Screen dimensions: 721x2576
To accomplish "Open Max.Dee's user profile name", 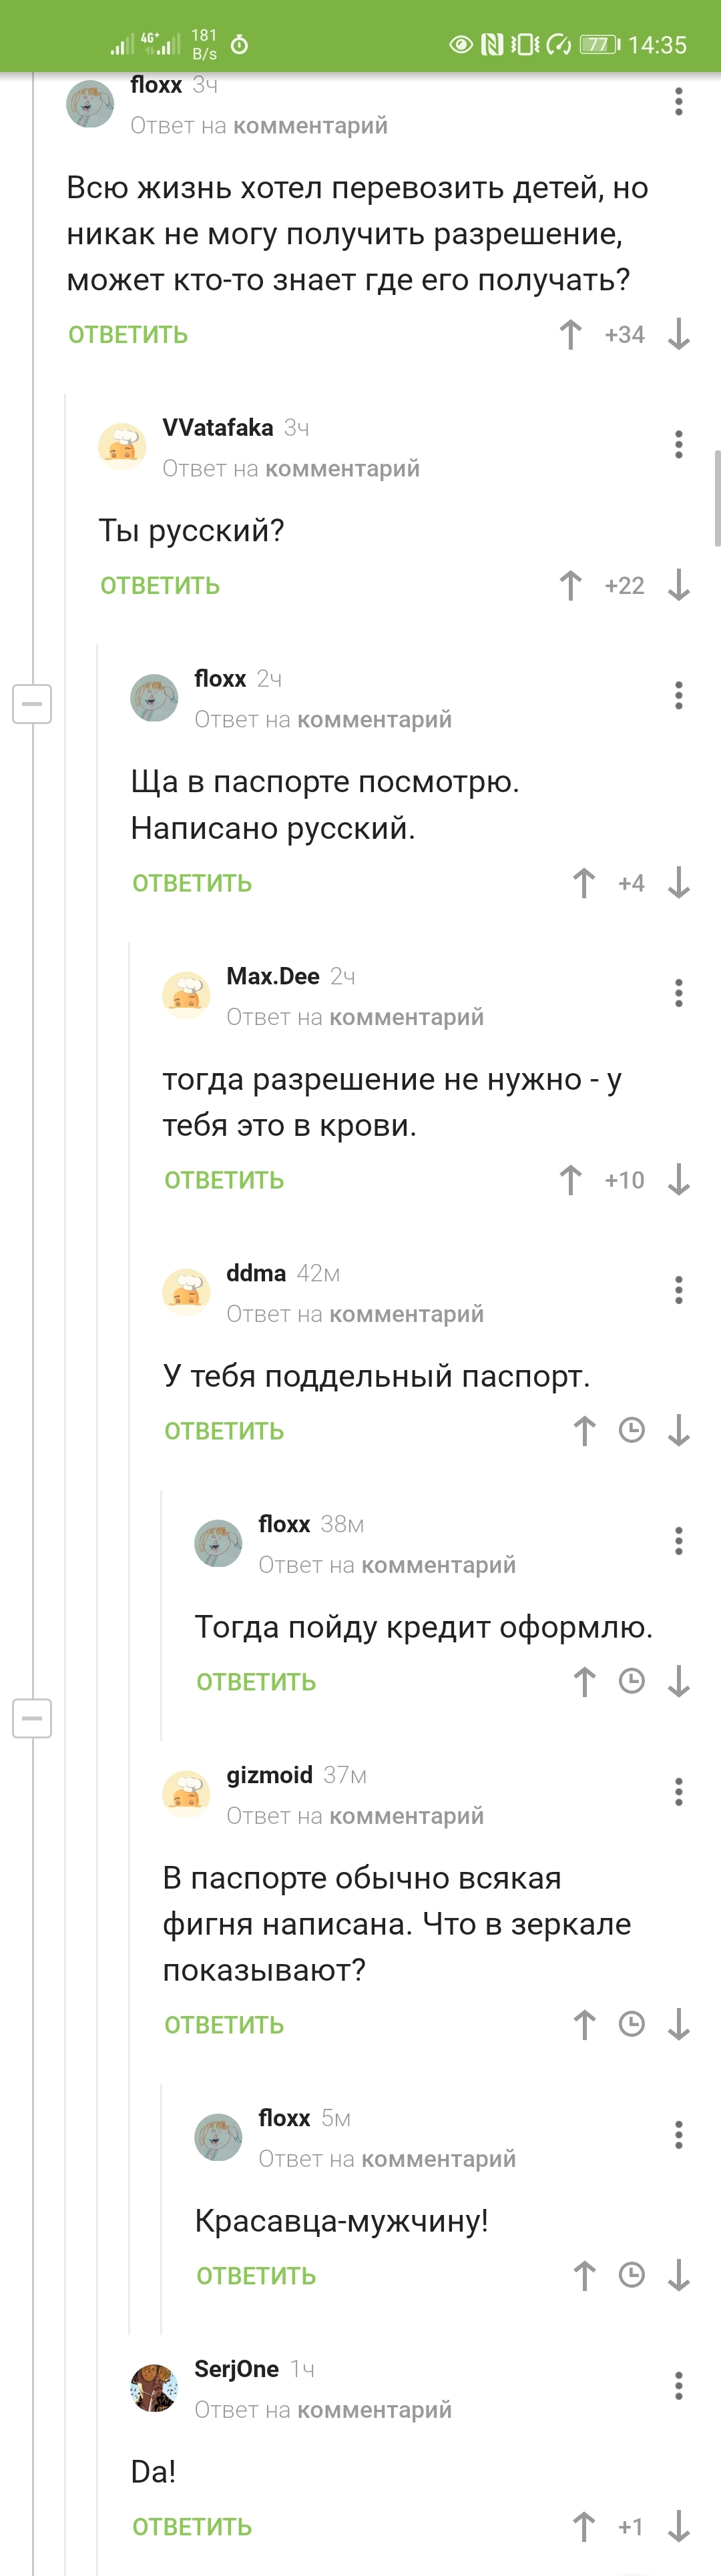I will (x=273, y=976).
